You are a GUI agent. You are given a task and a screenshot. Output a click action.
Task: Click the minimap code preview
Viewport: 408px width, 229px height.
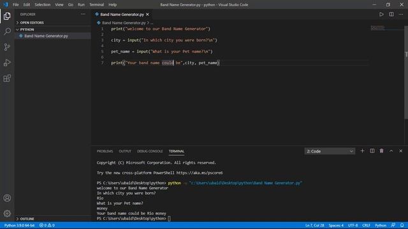coord(378,28)
